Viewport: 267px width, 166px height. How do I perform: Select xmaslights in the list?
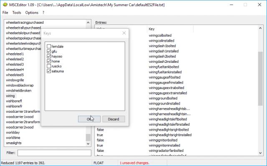point(14,143)
